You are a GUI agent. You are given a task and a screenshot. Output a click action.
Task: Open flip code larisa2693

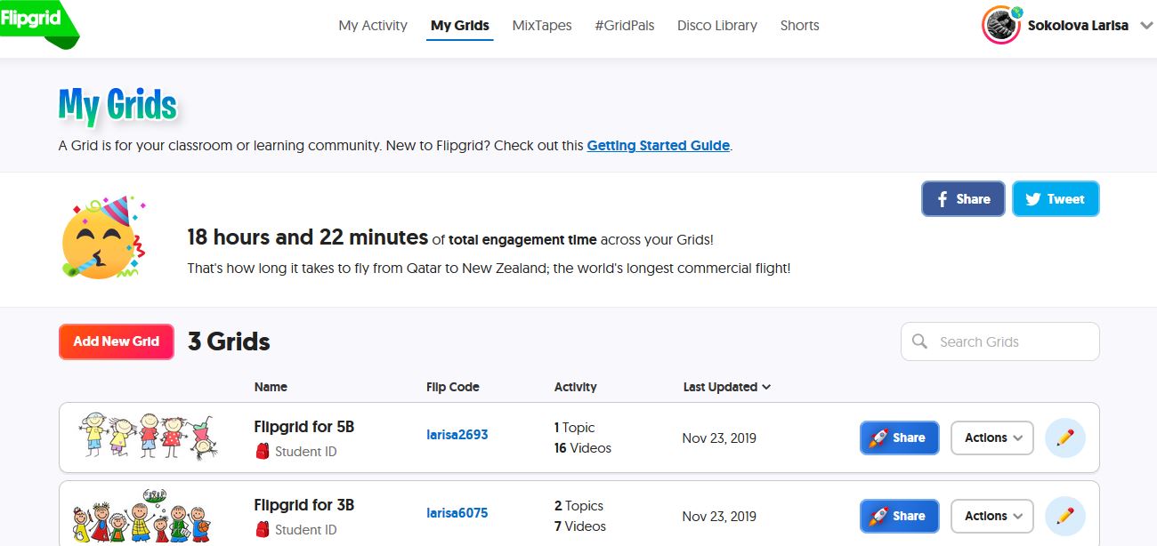(x=457, y=435)
